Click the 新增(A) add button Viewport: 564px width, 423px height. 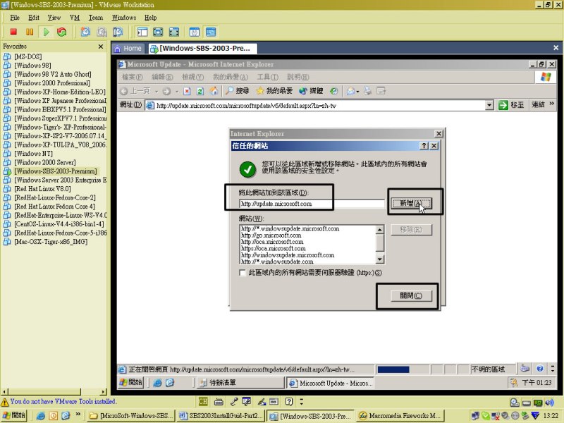411,203
